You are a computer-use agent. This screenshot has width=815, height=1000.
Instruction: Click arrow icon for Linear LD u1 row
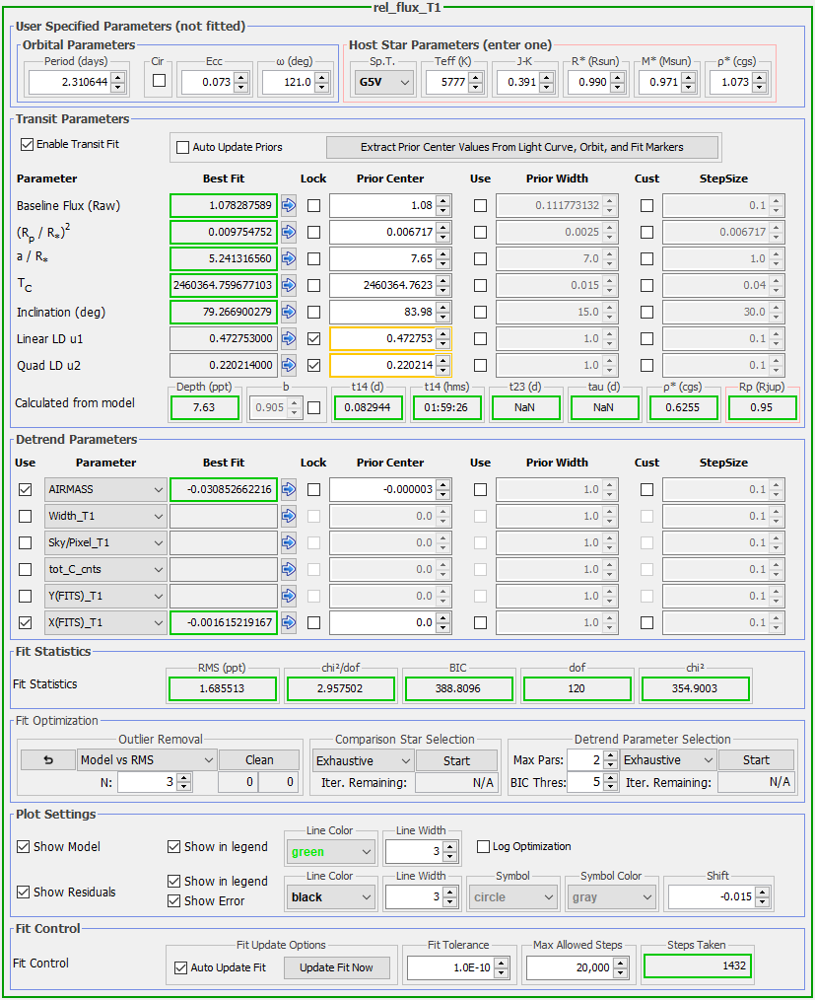(289, 339)
